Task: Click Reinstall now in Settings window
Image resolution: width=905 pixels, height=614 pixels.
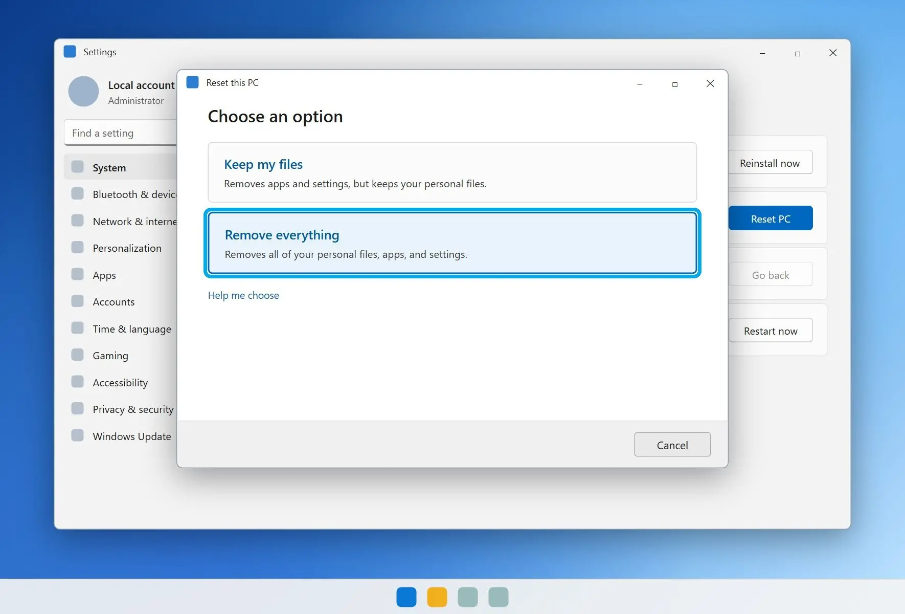Action: 770,163
